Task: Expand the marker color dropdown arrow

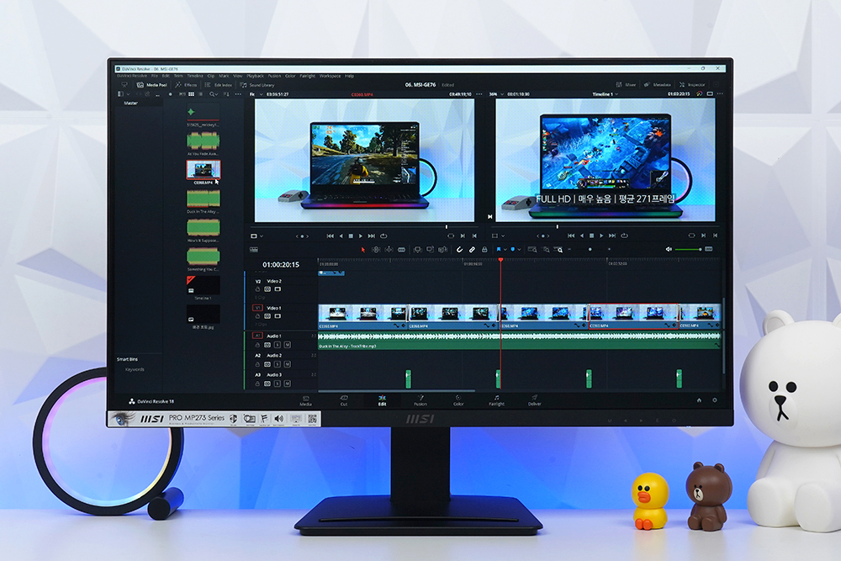Action: tap(519, 250)
